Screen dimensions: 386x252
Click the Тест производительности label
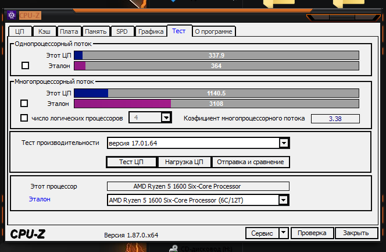[60, 143]
